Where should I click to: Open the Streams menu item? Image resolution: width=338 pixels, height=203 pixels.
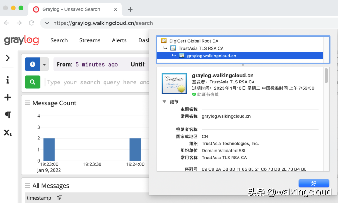90,40
